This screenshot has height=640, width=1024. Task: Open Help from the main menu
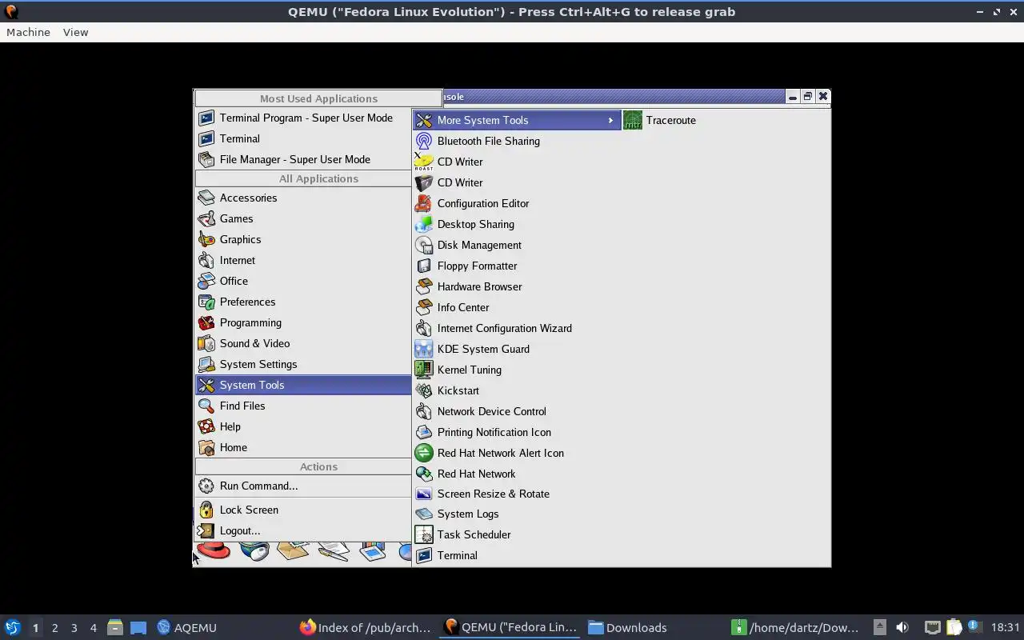(x=303, y=426)
